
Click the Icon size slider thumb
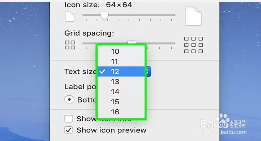click(x=104, y=16)
